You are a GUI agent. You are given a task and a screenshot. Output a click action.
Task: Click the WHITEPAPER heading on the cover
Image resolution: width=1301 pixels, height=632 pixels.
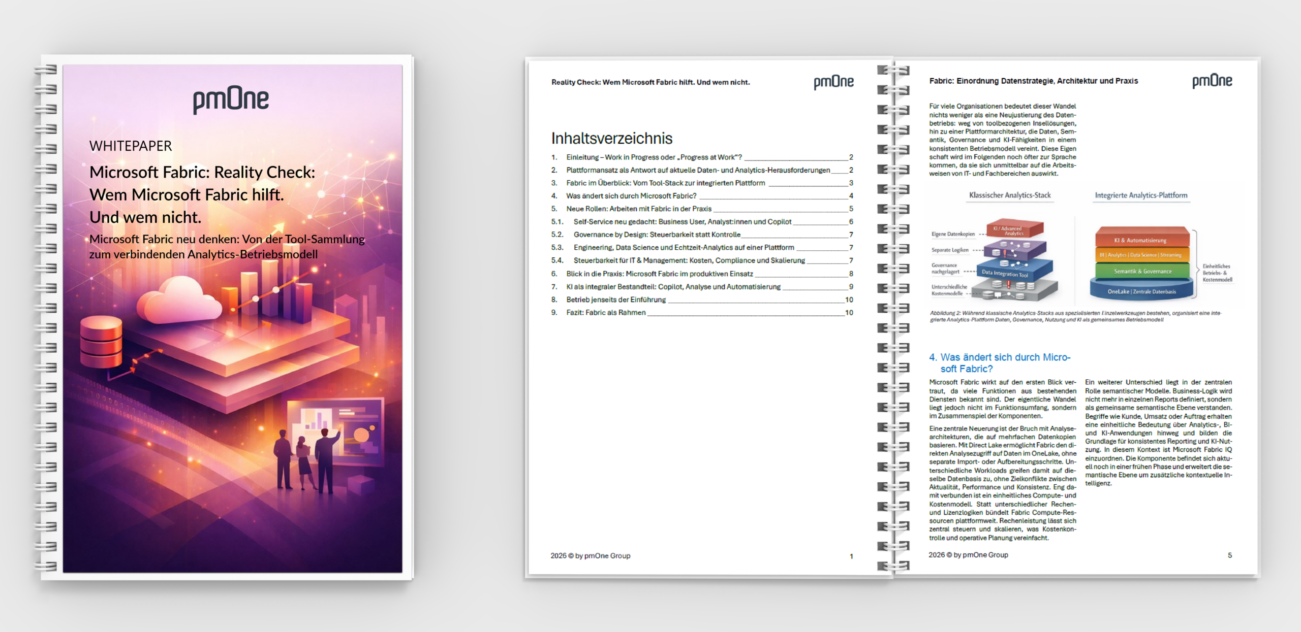coord(131,146)
